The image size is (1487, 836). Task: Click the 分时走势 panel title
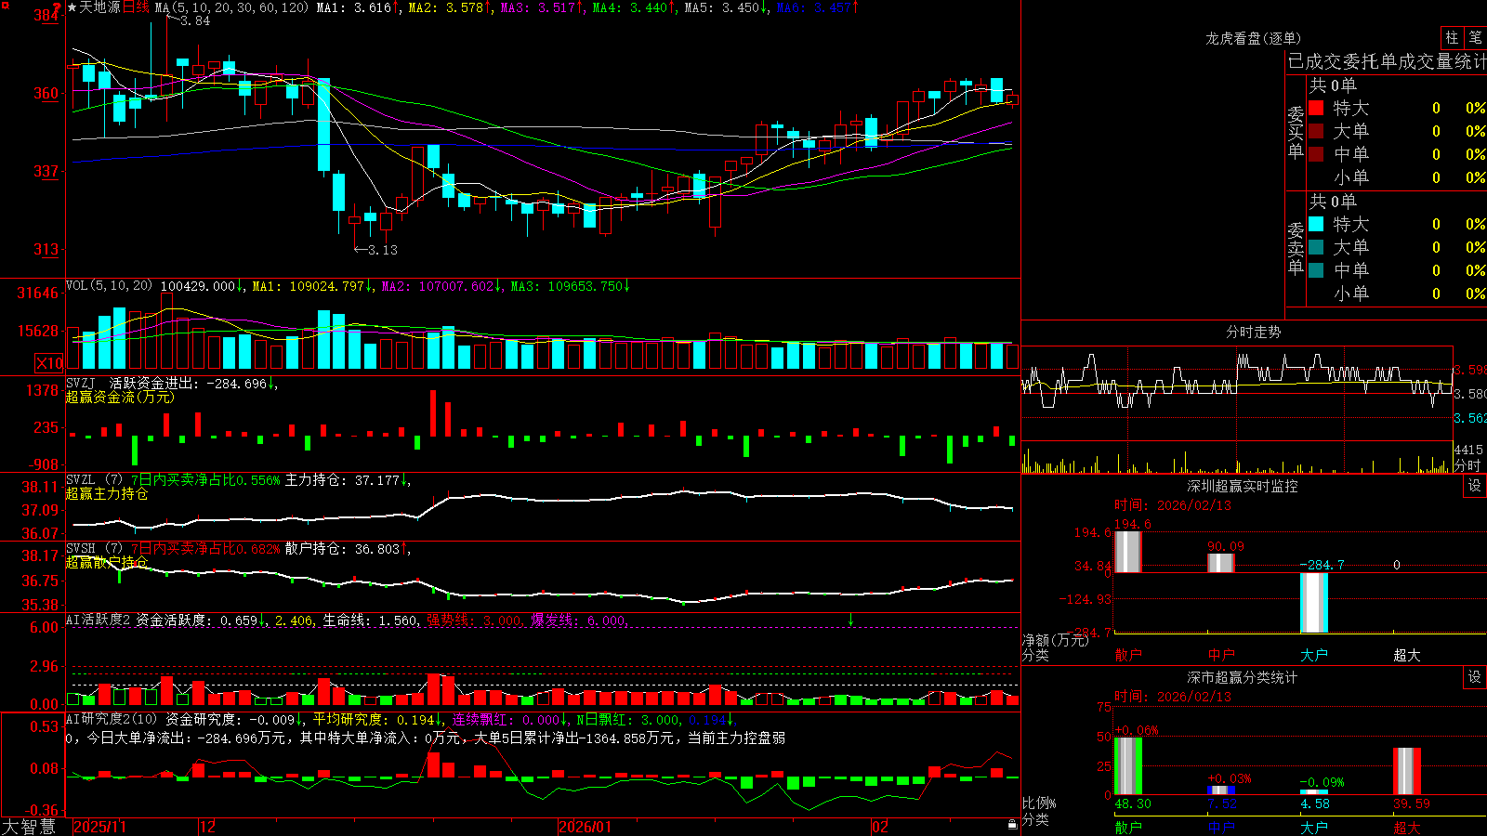tap(1253, 332)
